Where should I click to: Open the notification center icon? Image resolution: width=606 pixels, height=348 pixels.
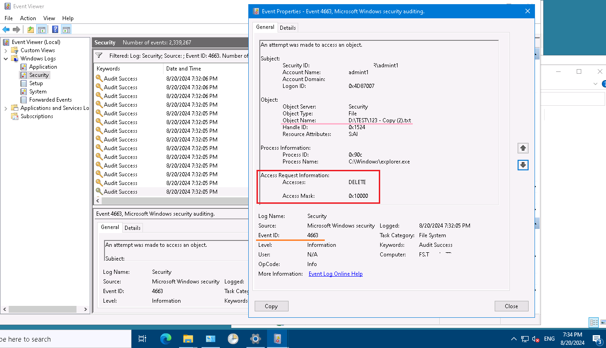pos(596,339)
